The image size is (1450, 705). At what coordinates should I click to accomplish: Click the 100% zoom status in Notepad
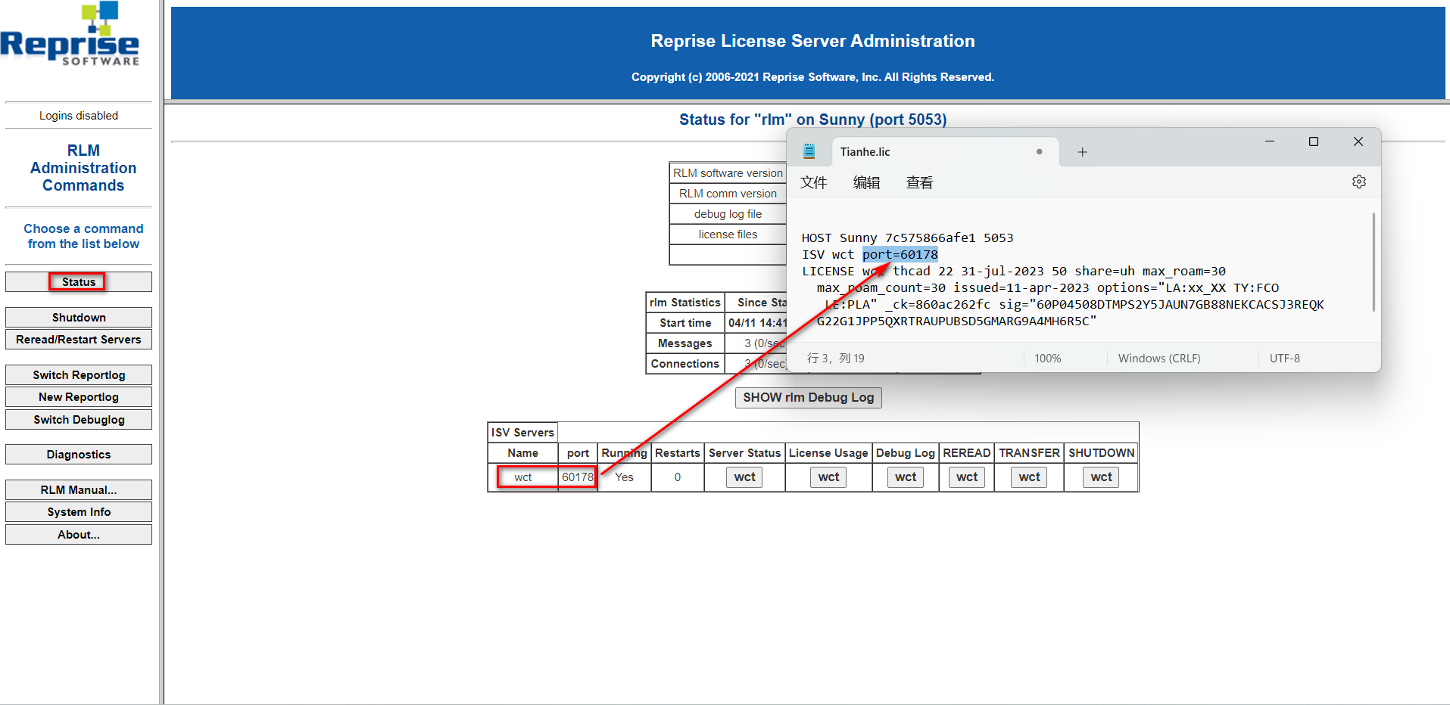[1048, 359]
